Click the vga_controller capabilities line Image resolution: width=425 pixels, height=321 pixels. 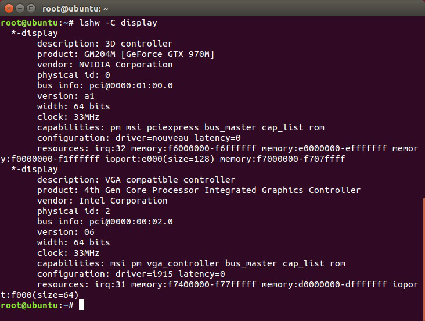(x=191, y=263)
